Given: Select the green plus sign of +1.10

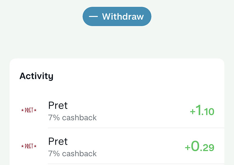Looking at the screenshot, I should [x=193, y=111].
